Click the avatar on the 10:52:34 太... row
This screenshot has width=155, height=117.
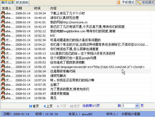pos(3,40)
